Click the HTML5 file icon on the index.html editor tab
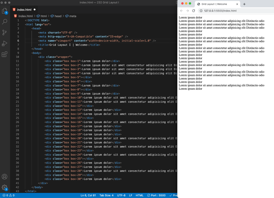This screenshot has height=198, width=274. point(14,10)
